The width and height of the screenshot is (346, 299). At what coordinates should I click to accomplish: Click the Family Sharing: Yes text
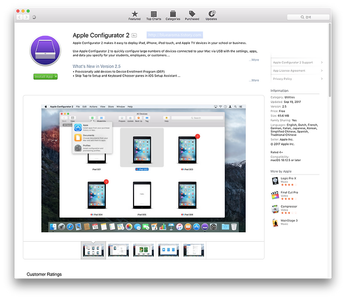coord(284,121)
